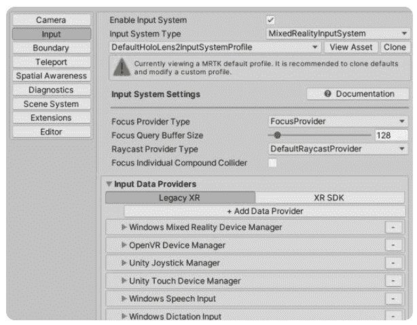Image resolution: width=417 pixels, height=325 pixels.
Task: Select the Spatial Awareness sidebar tab
Action: (52, 76)
